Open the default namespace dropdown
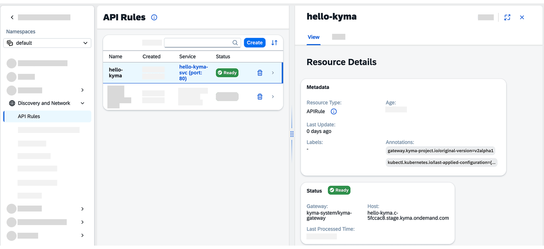 click(47, 43)
